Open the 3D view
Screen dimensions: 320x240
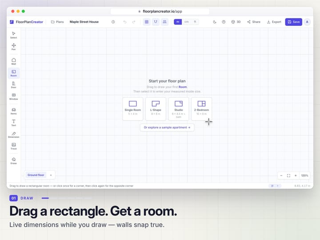(x=236, y=22)
